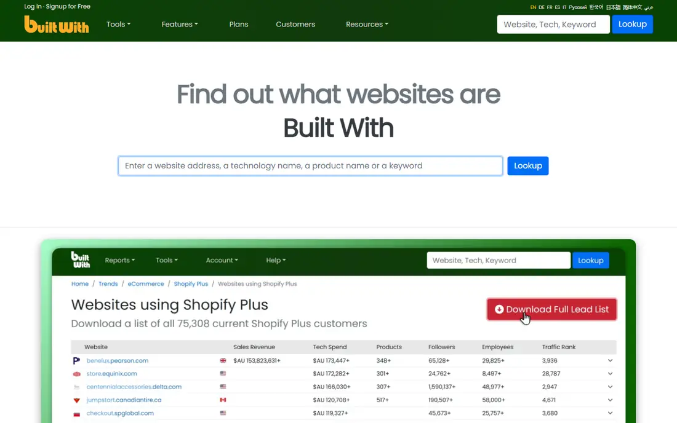Switch language to DE

542,7
